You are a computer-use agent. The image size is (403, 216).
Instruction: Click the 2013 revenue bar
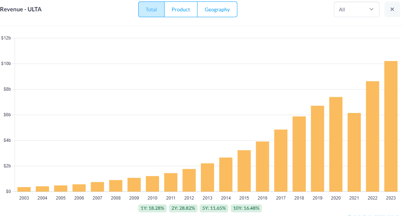coord(207,178)
